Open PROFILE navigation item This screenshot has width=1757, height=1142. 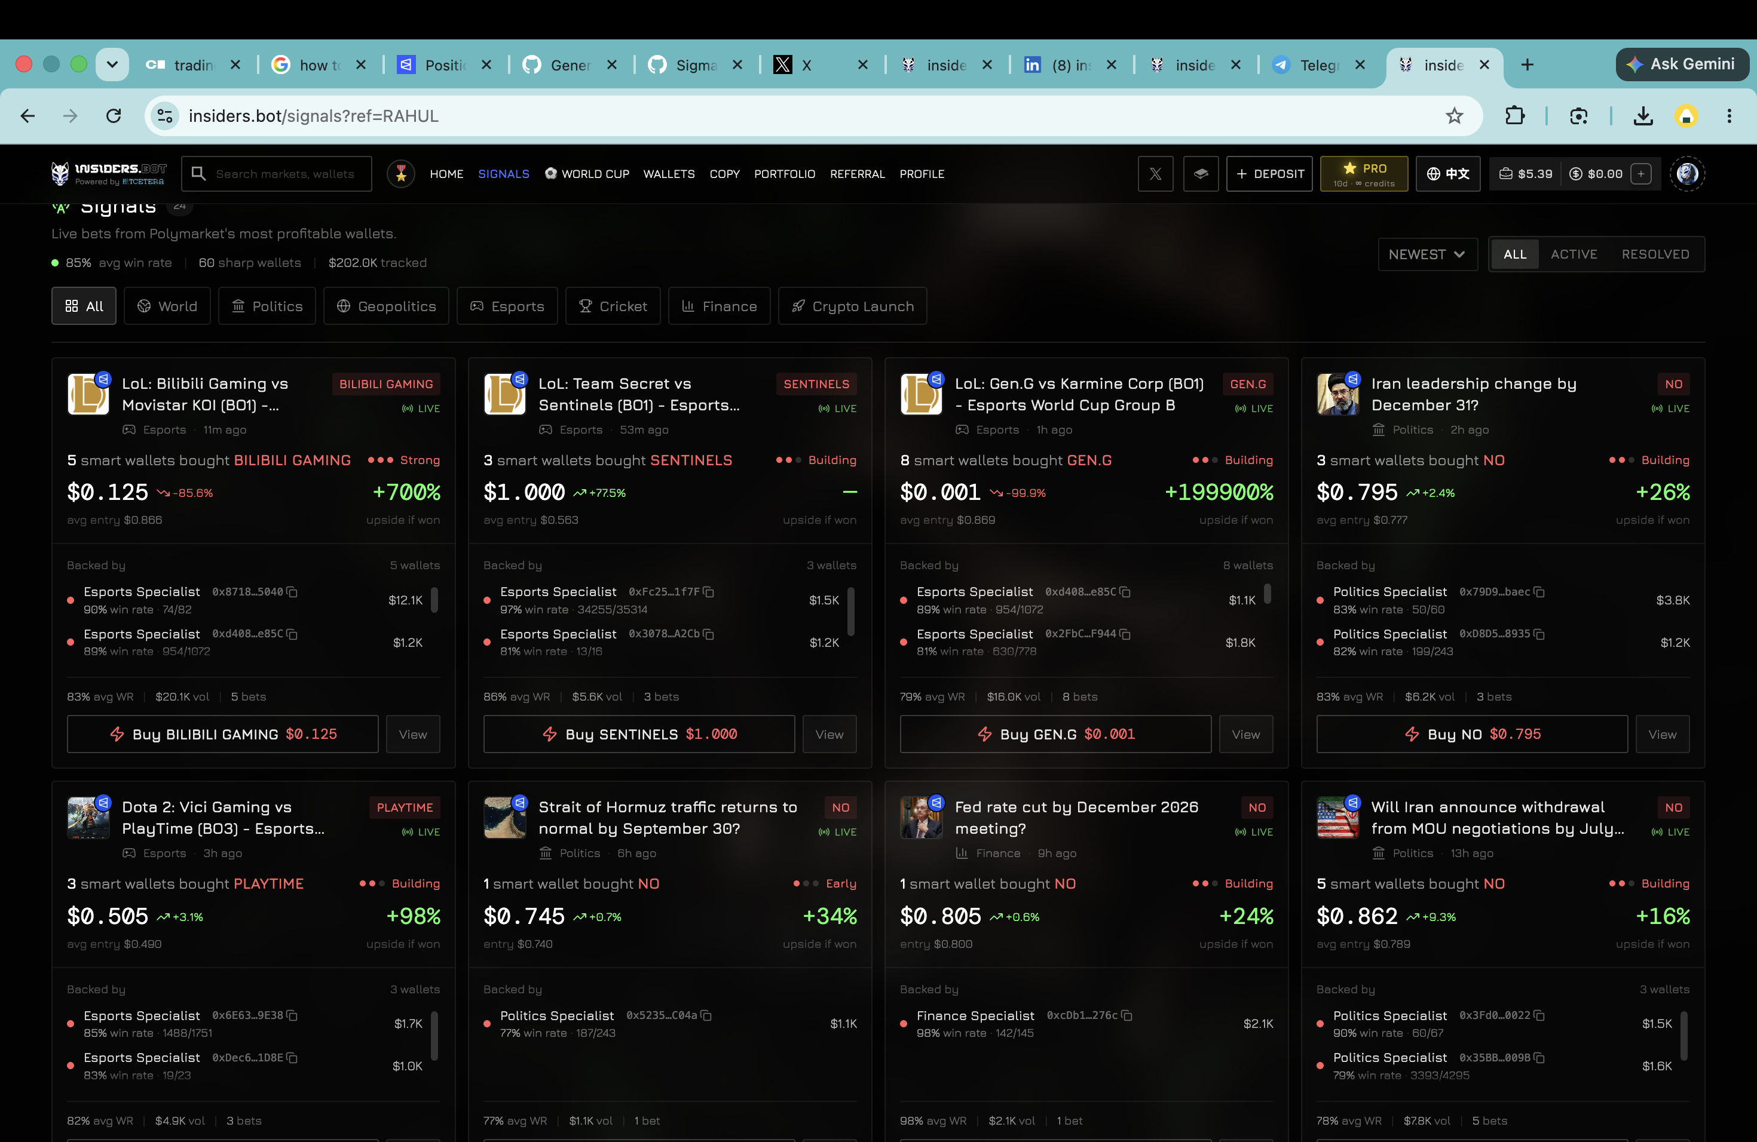pyautogui.click(x=922, y=174)
